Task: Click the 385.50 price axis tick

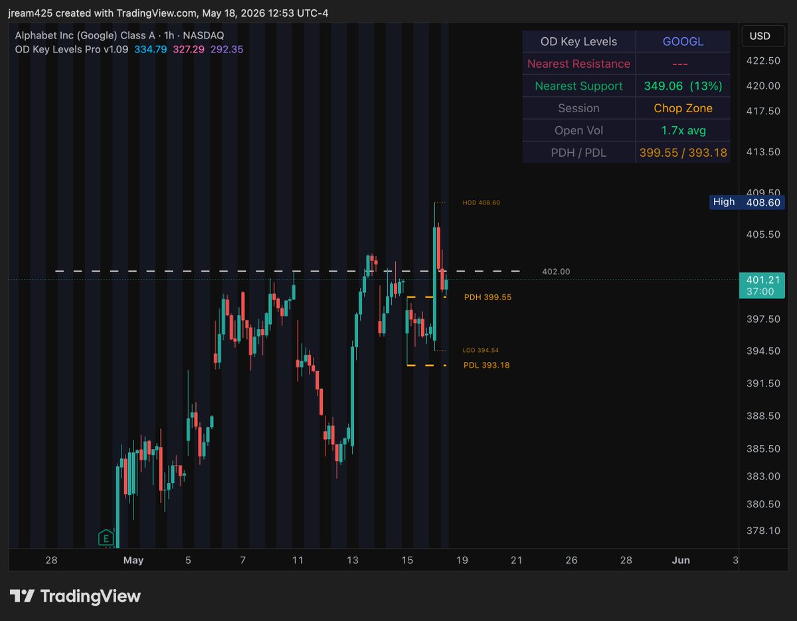Action: [764, 448]
